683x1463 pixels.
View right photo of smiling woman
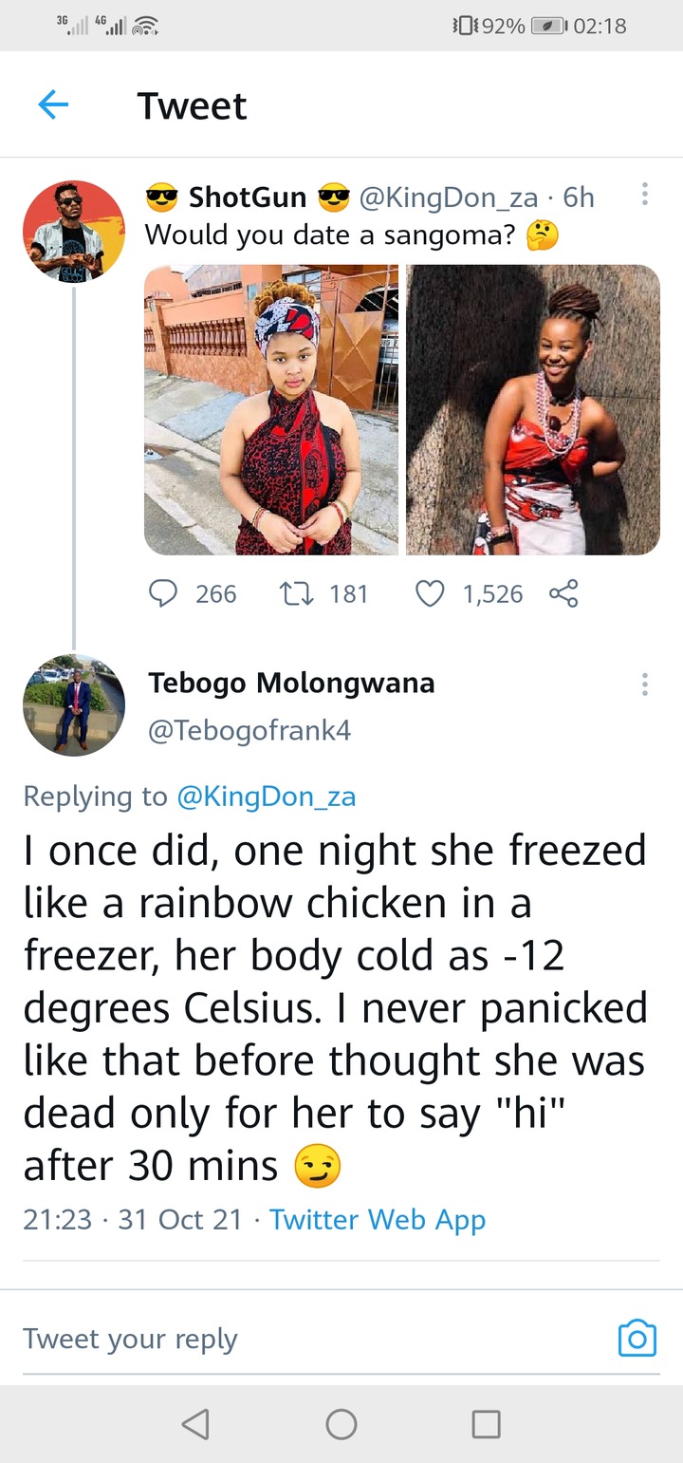[x=533, y=410]
